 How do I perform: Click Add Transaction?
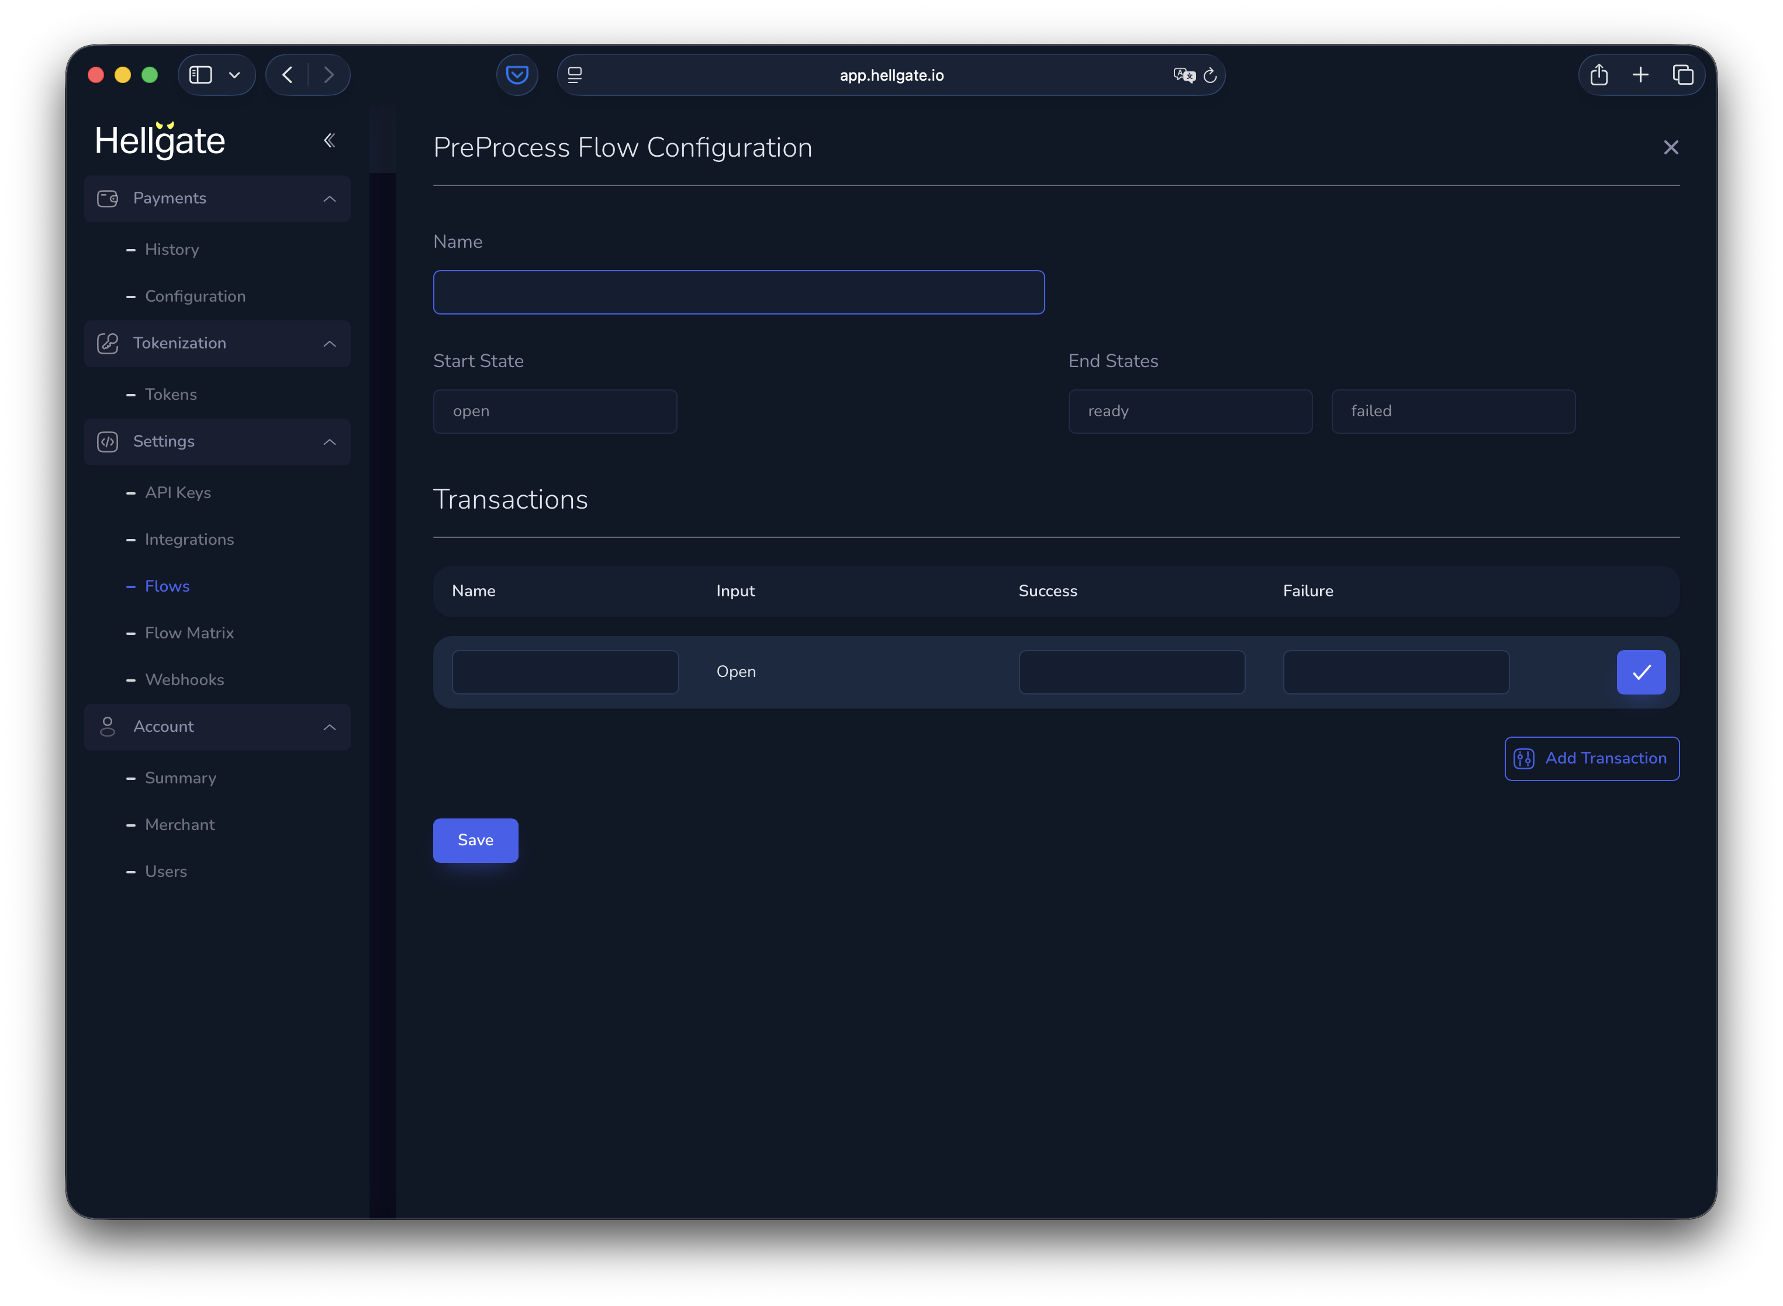tap(1592, 758)
